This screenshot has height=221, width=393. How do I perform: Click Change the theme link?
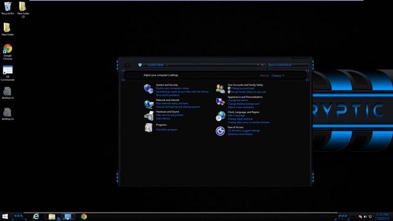(x=238, y=101)
